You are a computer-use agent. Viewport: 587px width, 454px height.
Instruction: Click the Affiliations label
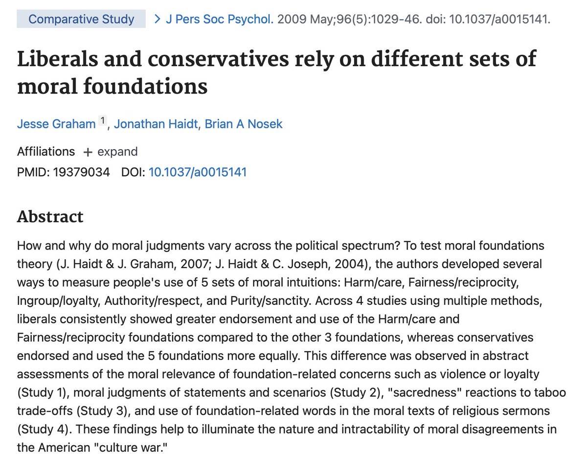[x=46, y=152]
